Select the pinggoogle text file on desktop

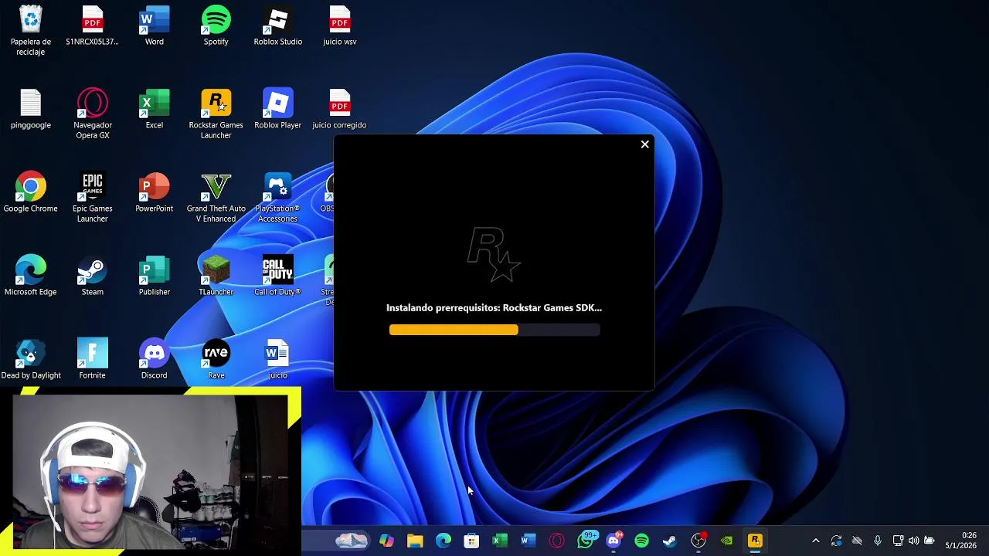coord(31,109)
